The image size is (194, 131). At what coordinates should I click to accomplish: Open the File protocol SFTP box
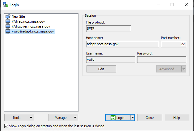108,29
